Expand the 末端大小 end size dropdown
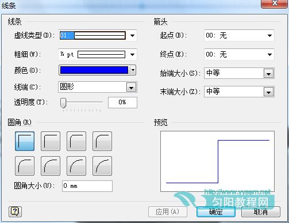 [x=268, y=92]
